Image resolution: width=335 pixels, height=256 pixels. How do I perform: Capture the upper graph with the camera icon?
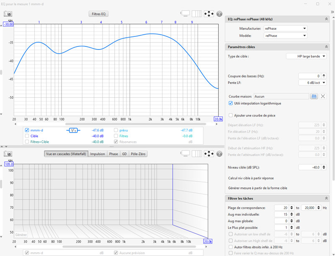click(x=8, y=14)
